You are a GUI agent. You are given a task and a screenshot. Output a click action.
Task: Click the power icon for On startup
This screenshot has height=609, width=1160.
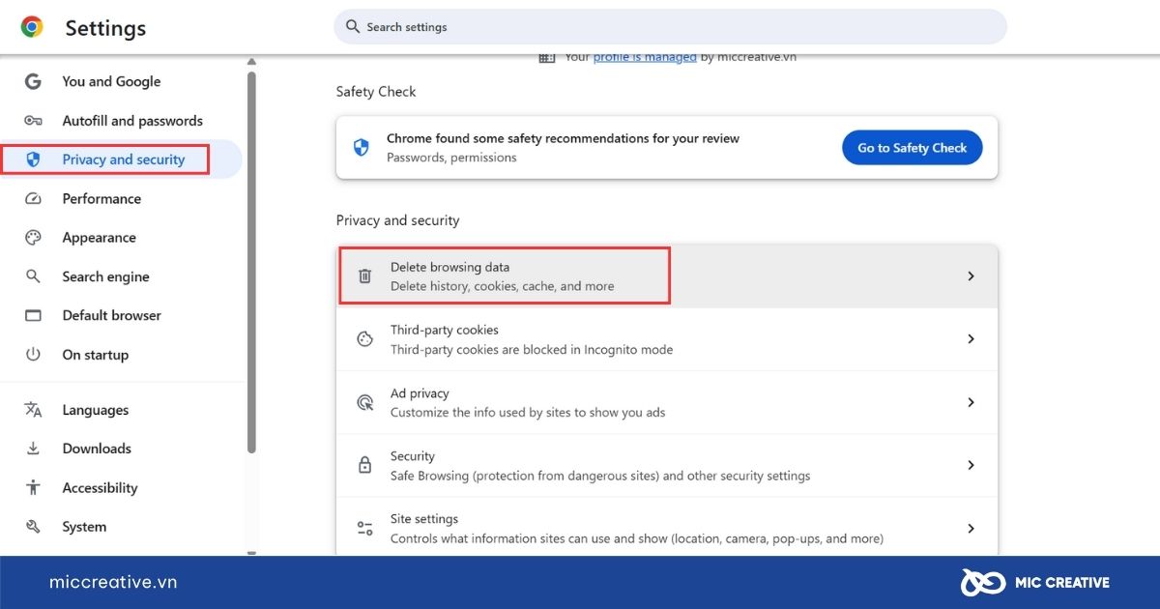coord(33,355)
